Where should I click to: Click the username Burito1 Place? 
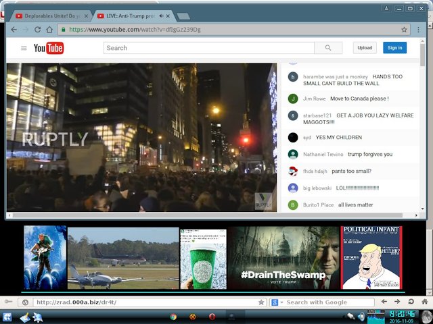pos(318,205)
